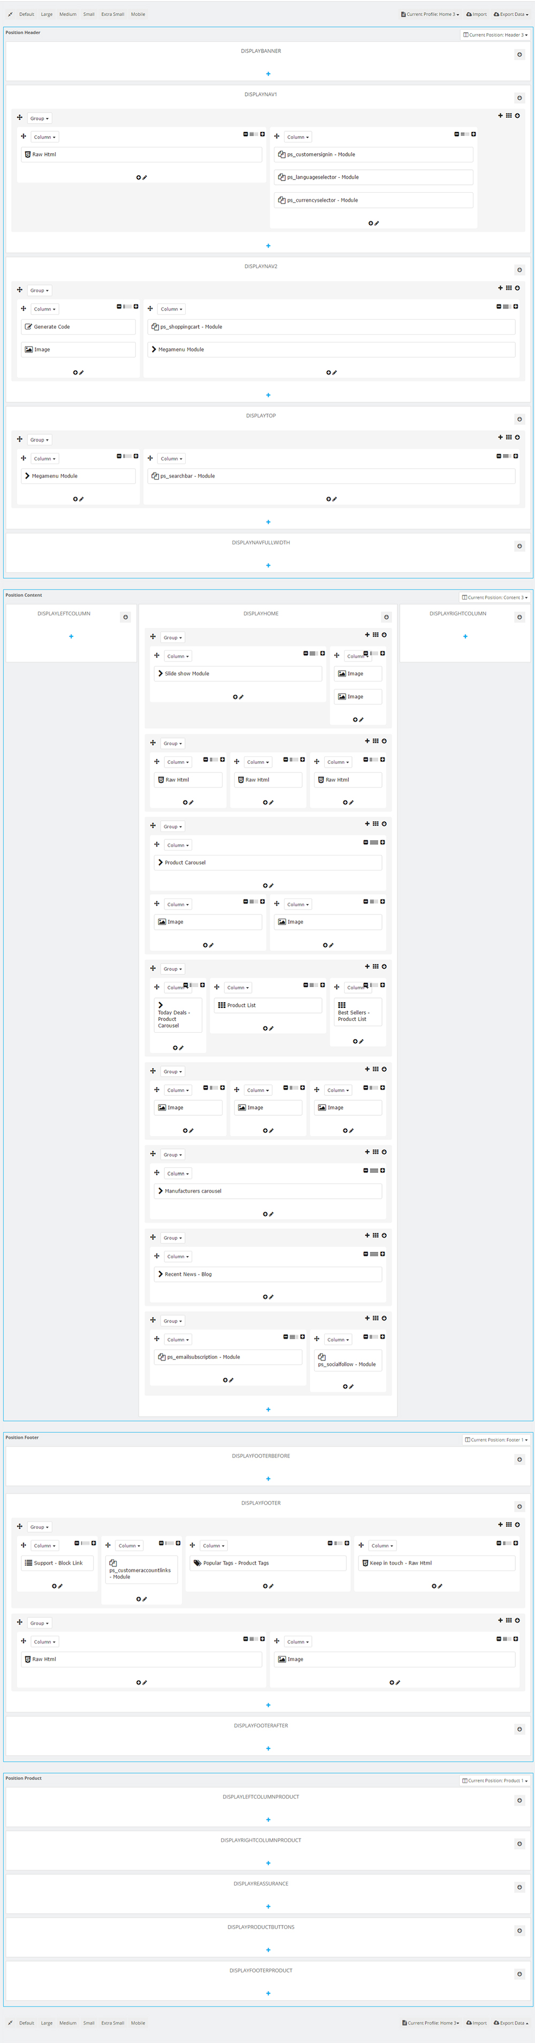Toggle collapse of DISPLAYREASSURANCE hook
This screenshot has height=2043, width=535.
(519, 1887)
